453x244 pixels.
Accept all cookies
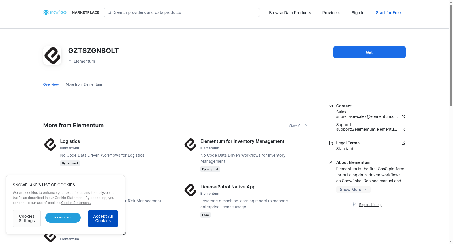[103, 218]
